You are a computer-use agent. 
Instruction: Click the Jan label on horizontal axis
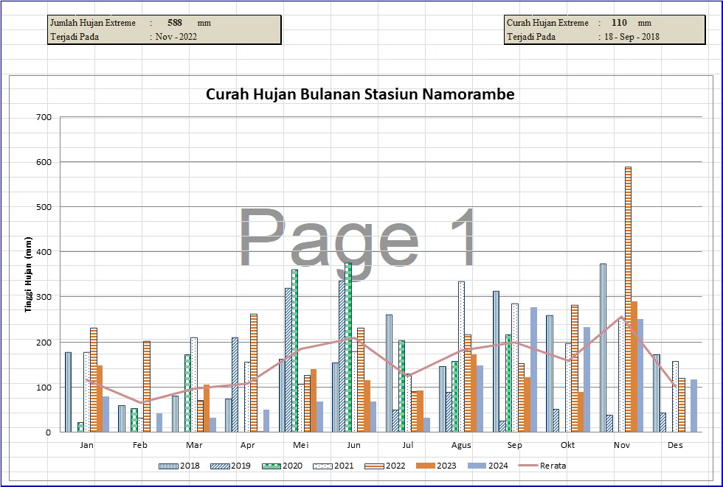[x=87, y=446]
